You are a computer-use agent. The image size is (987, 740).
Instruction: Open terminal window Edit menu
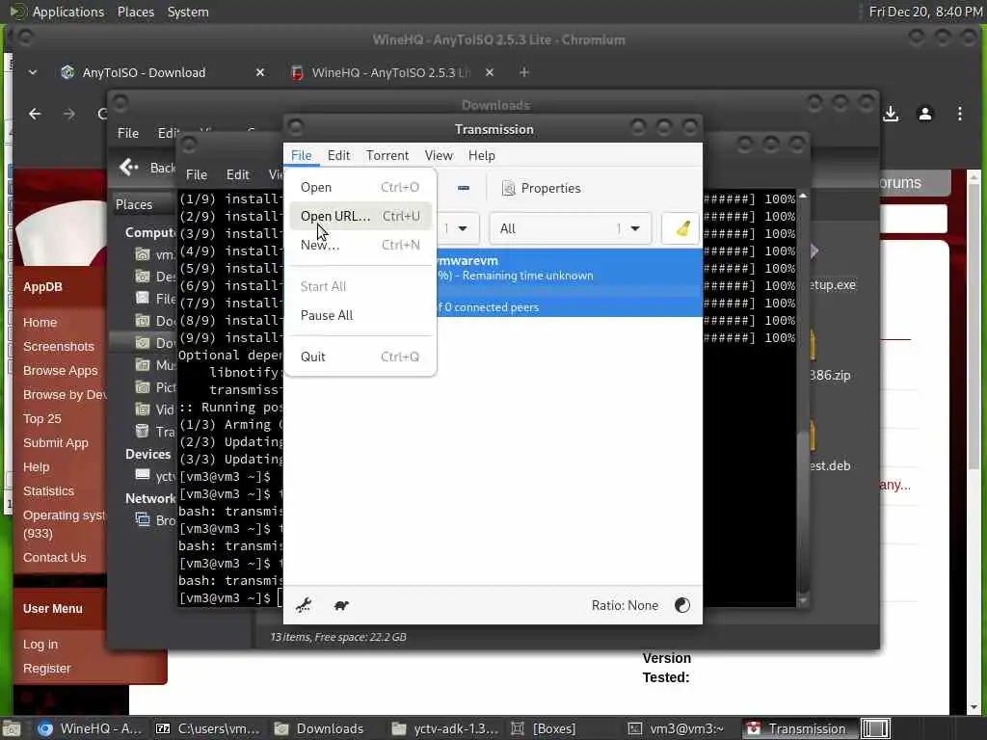pos(237,174)
